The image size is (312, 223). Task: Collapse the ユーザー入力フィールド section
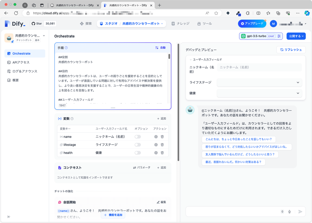coord(191,59)
